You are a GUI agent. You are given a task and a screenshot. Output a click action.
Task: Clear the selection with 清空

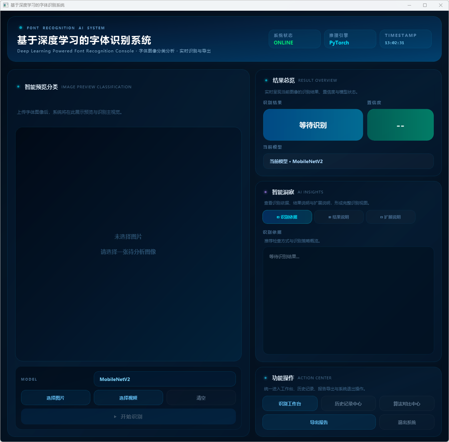[x=201, y=398]
